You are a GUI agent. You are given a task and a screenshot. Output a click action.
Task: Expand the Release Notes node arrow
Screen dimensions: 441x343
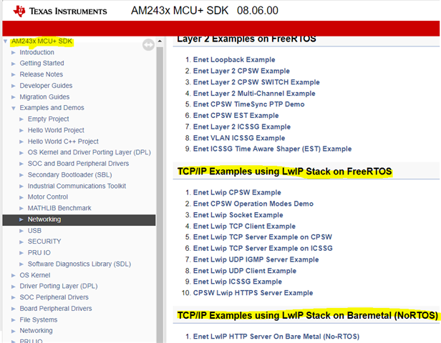13,74
